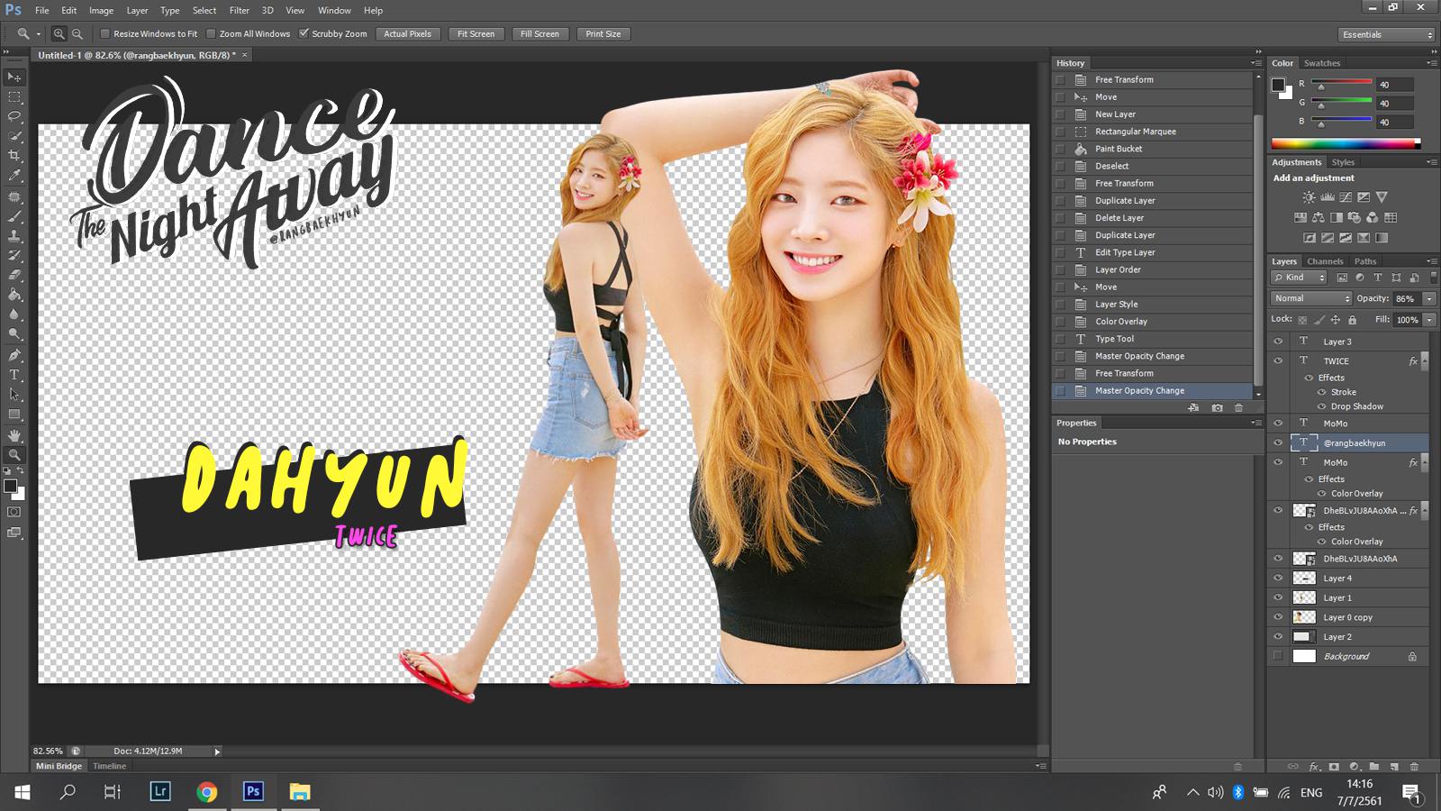Switch to the Swatches tab
1441x811 pixels.
click(x=1321, y=63)
